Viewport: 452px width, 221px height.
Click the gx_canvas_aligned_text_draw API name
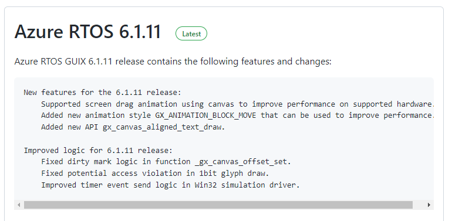[162, 127]
